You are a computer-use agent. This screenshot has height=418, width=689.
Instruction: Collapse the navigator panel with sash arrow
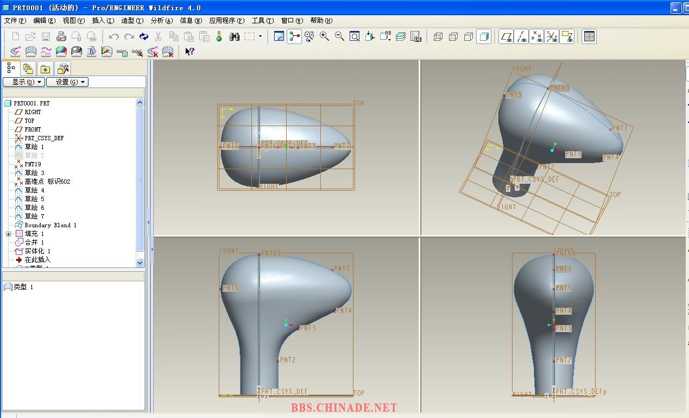tap(149, 222)
